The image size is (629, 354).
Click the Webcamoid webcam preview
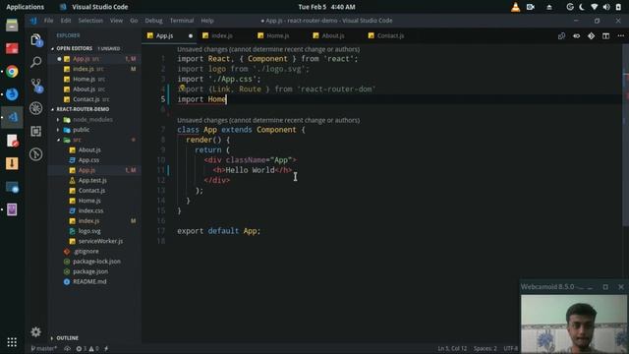click(574, 324)
